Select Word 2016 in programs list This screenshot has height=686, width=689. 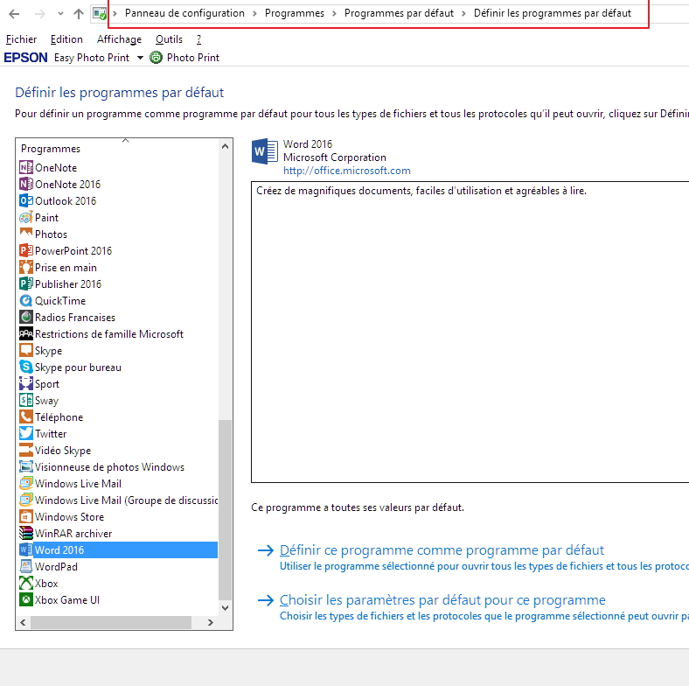coord(118,549)
